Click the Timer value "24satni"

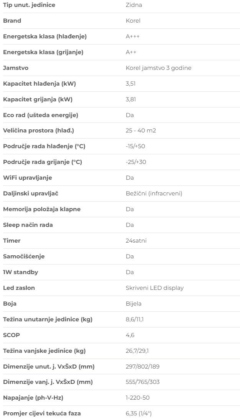point(136,241)
